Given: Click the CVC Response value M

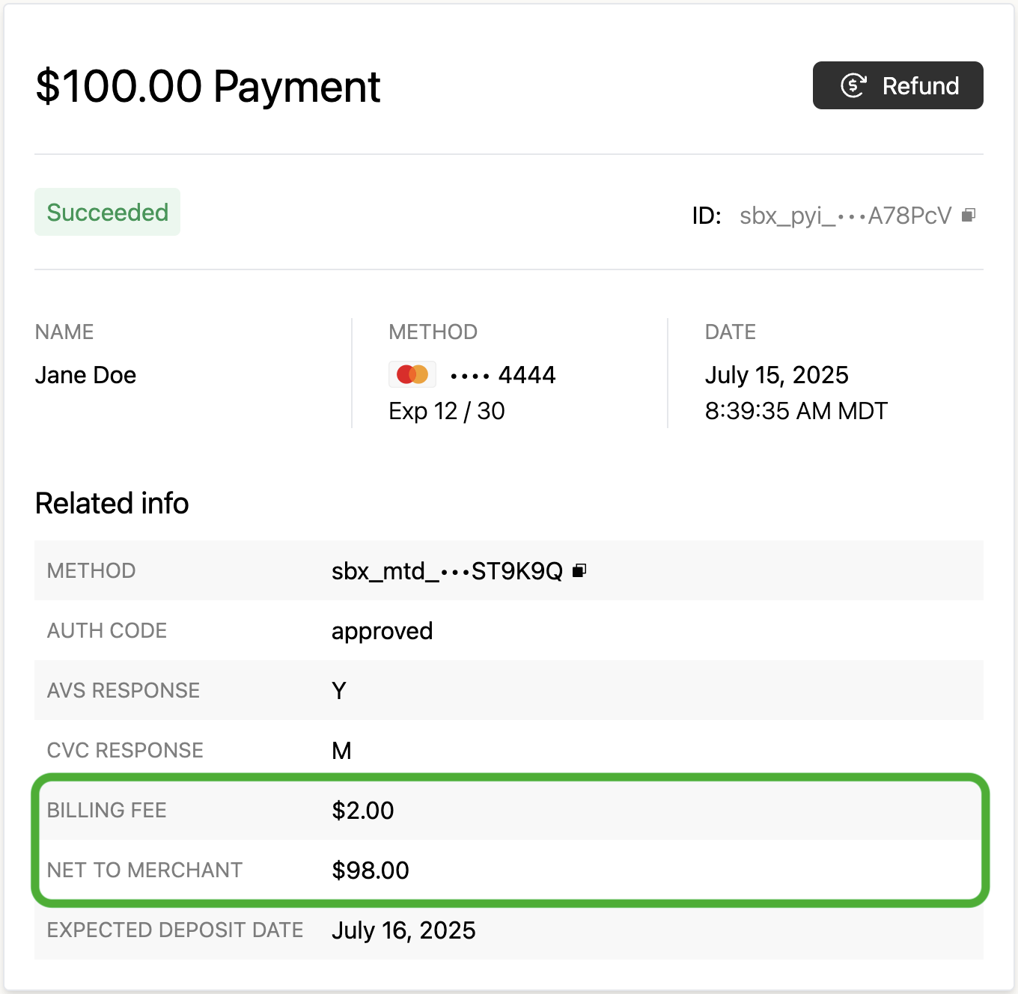Looking at the screenshot, I should tap(341, 751).
